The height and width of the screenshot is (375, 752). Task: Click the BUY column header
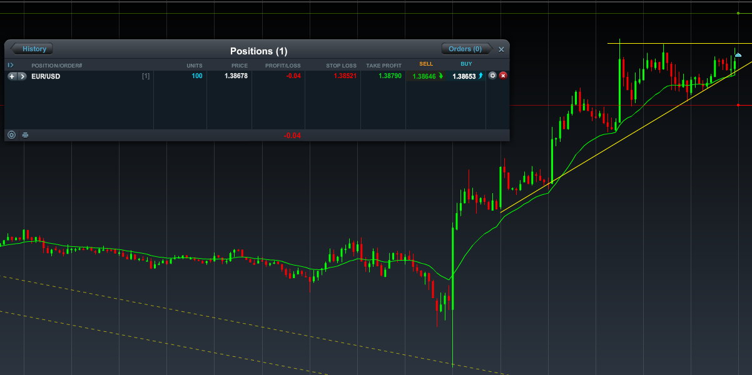tap(466, 64)
